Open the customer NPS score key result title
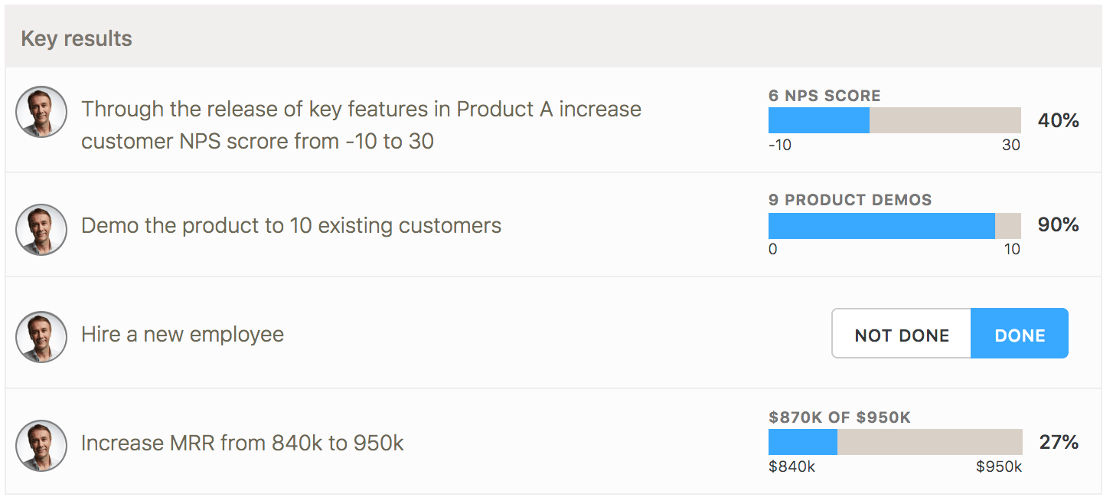 point(361,125)
